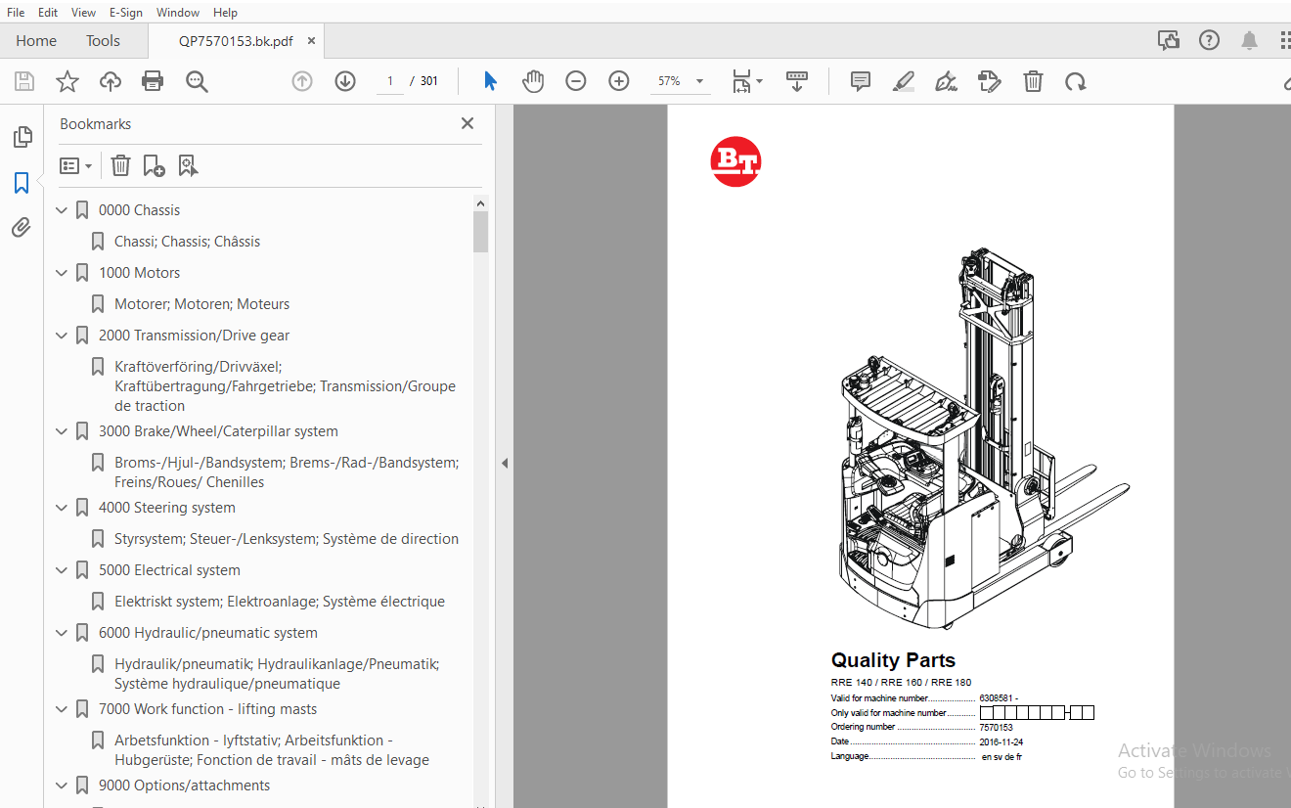
Task: Close the QP7570153.bk.pdf tab
Action: pyautogui.click(x=312, y=41)
